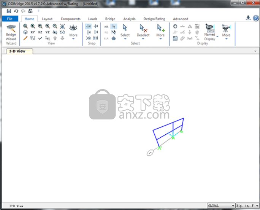Select the 3-D View window tab
The height and width of the screenshot is (210, 260).
[19, 51]
